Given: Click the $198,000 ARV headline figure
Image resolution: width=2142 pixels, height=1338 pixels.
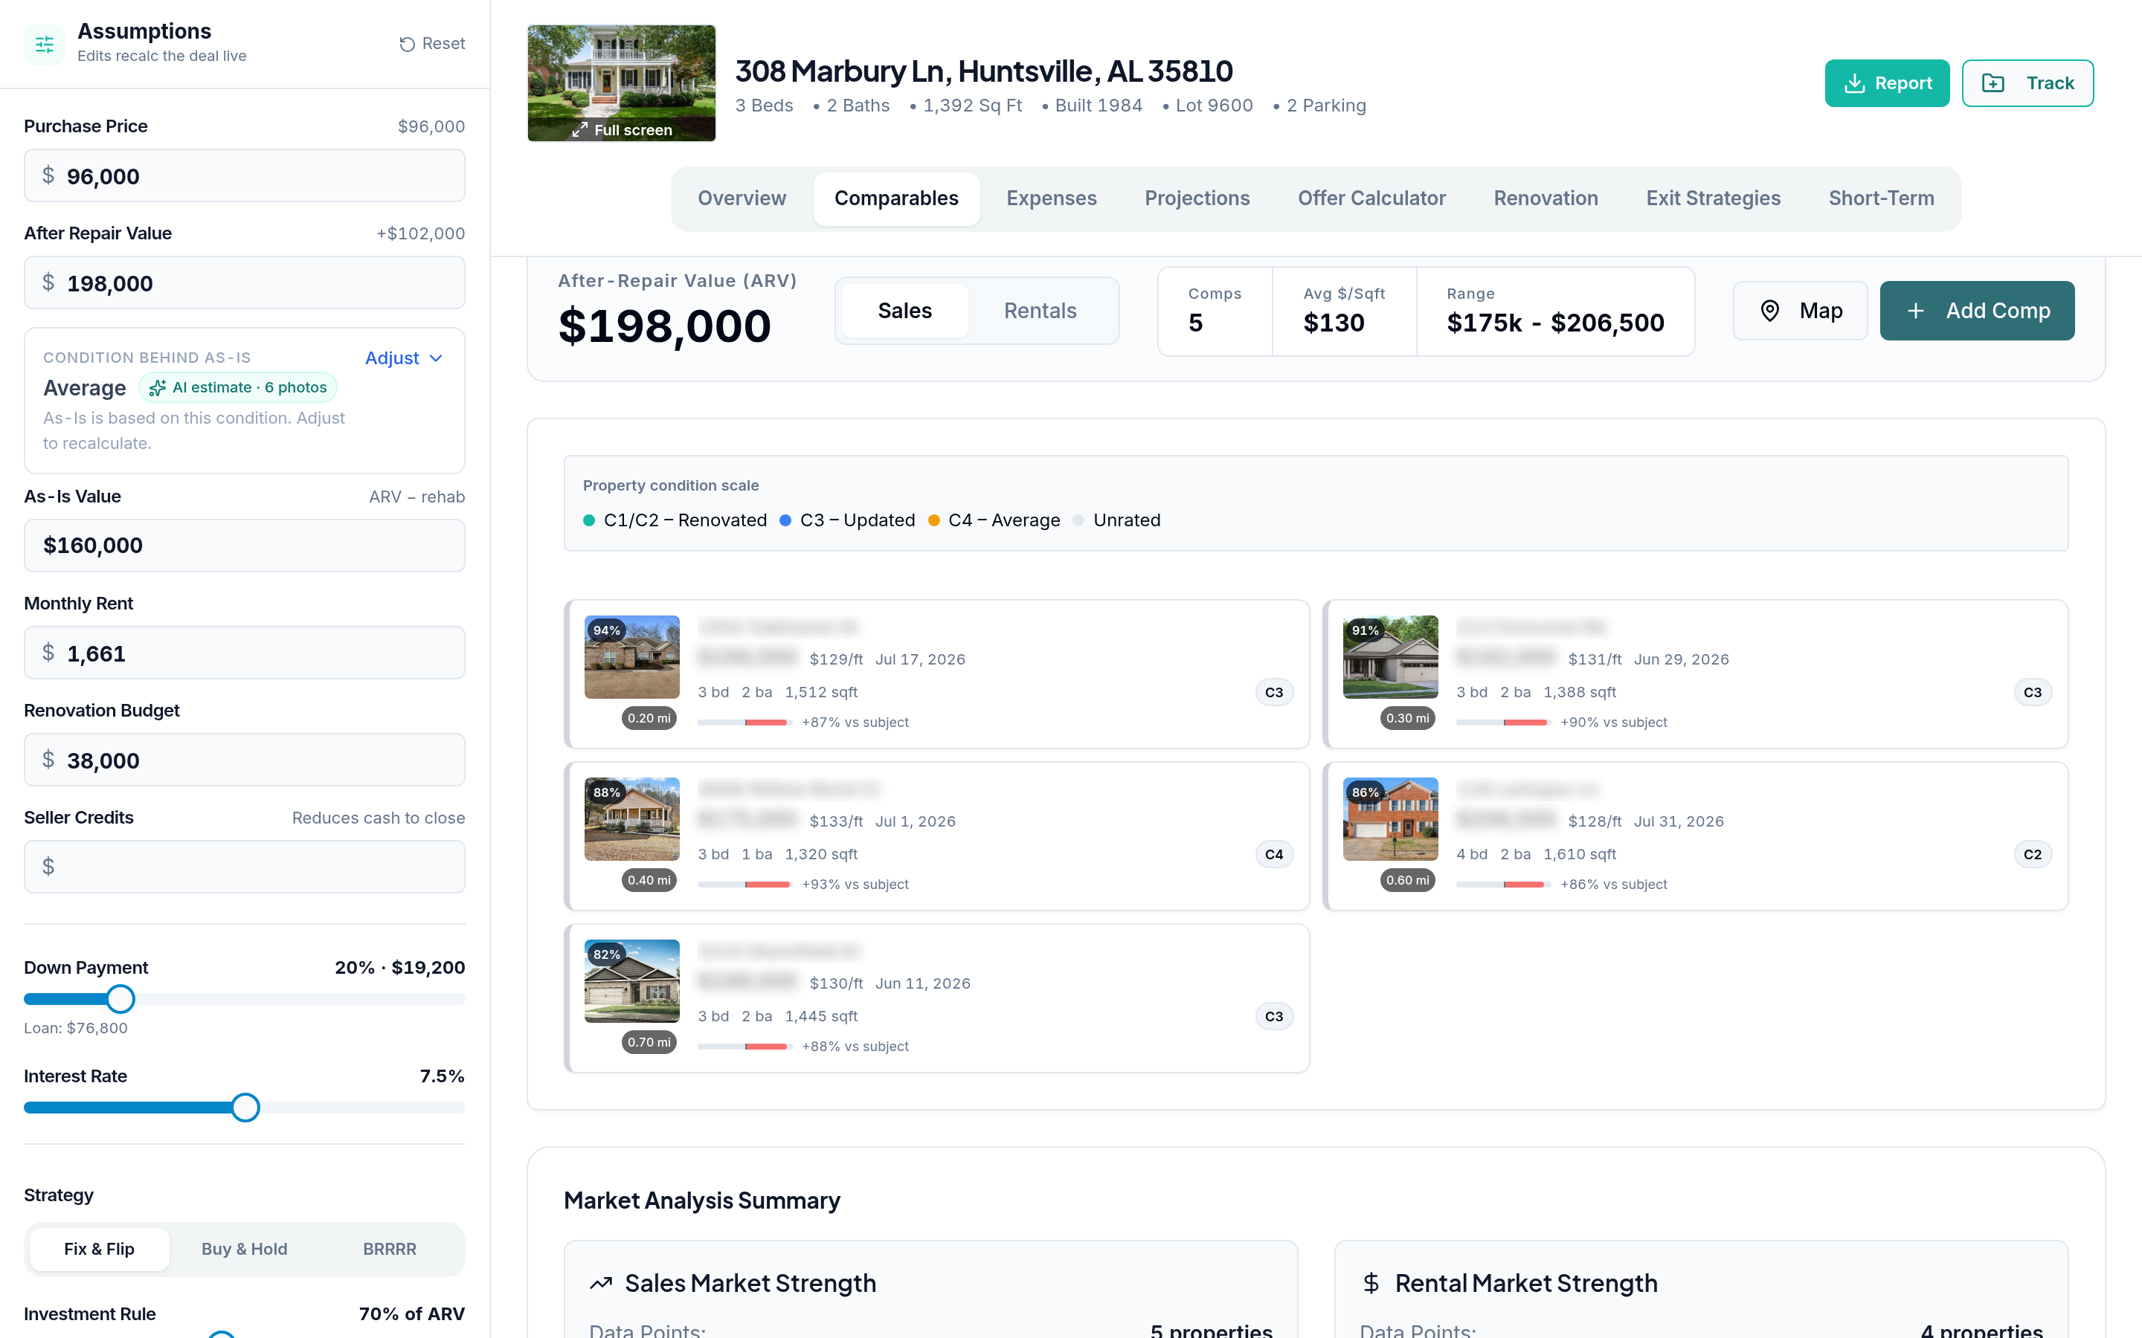Looking at the screenshot, I should [x=665, y=326].
